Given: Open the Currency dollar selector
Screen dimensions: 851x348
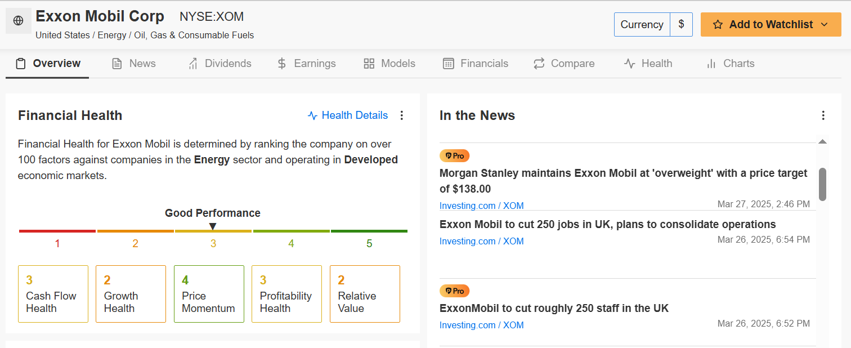Looking at the screenshot, I should (x=682, y=25).
